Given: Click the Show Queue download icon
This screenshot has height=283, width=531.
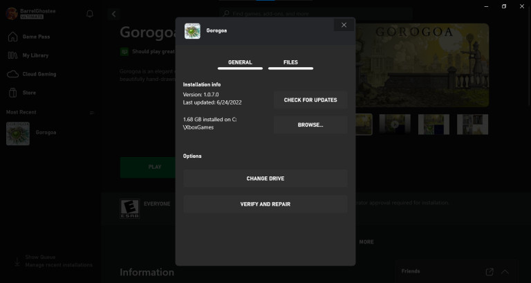Looking at the screenshot, I should point(17,261).
